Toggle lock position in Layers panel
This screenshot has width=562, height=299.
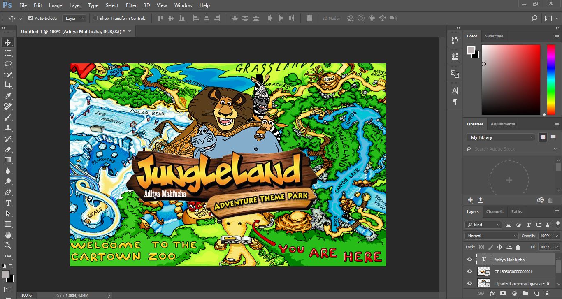[x=499, y=247]
